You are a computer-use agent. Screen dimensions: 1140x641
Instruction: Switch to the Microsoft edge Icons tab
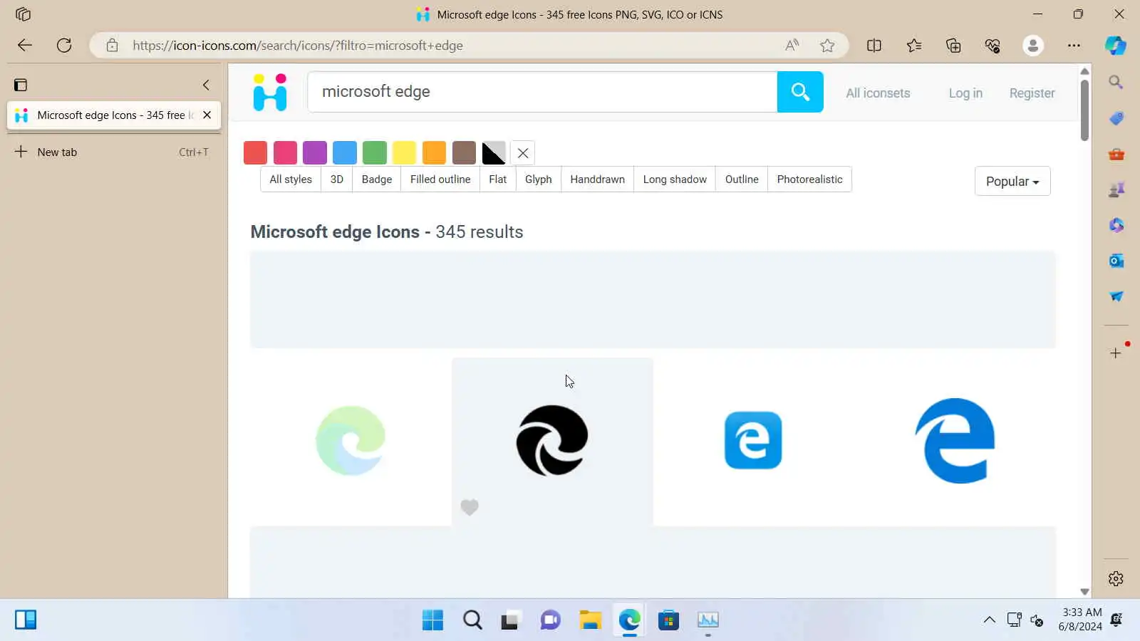tap(114, 115)
